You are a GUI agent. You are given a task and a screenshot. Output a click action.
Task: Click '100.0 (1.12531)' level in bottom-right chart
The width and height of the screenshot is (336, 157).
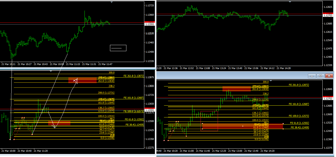tap(261, 120)
